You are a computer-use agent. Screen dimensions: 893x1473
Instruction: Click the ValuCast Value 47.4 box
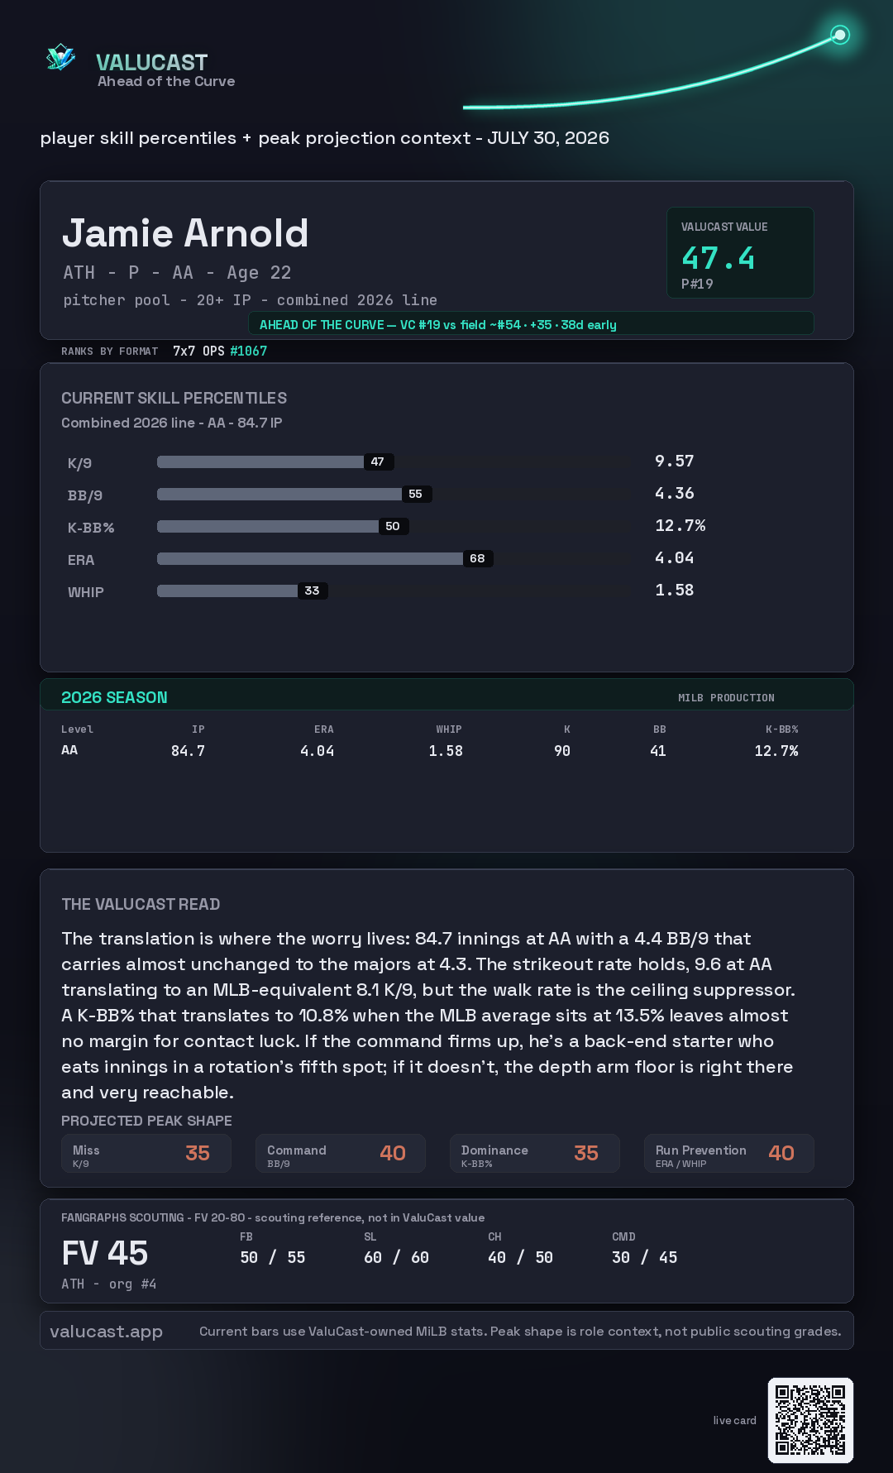[x=740, y=252]
